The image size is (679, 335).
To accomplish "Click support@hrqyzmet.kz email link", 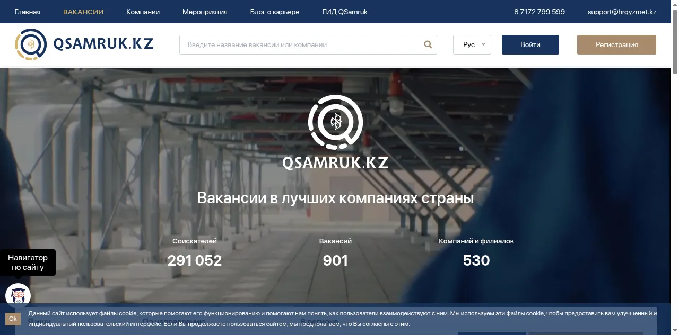I will tap(622, 12).
